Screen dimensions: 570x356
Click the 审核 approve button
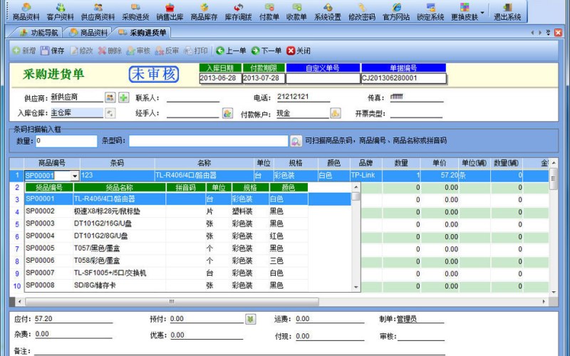click(138, 51)
